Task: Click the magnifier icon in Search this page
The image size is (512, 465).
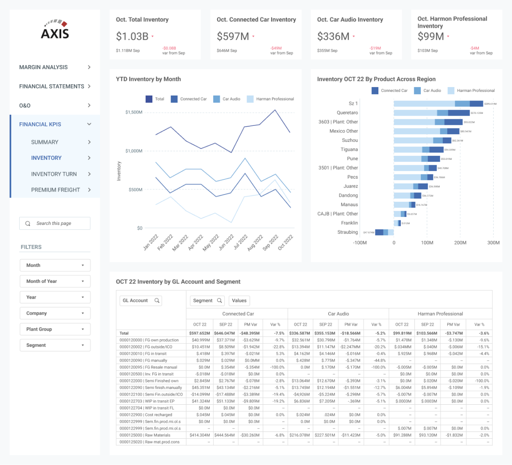Action: [x=28, y=224]
